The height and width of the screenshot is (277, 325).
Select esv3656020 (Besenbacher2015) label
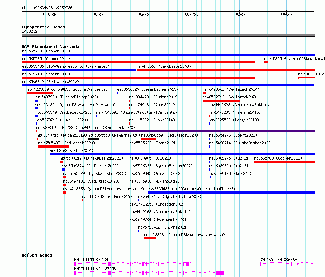tap(148, 89)
